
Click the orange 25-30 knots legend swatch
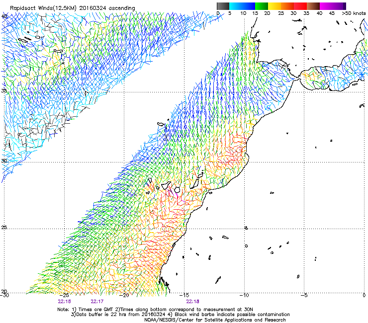point(287,6)
